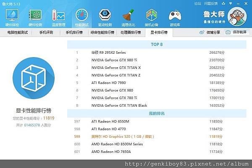This screenshot has width=252, height=168.
Task: Click the orange 11819分 row score
Action: click(x=216, y=136)
